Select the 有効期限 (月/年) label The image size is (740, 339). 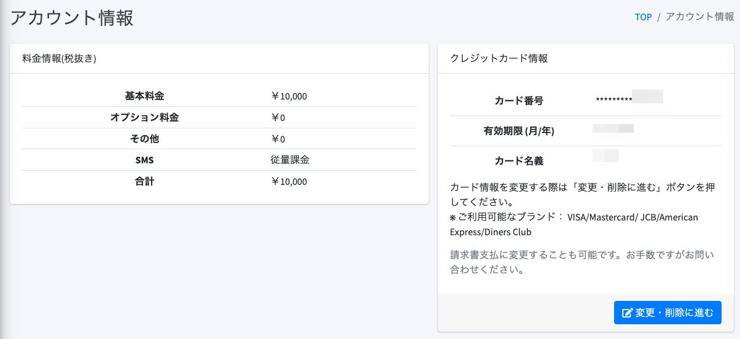(x=518, y=131)
